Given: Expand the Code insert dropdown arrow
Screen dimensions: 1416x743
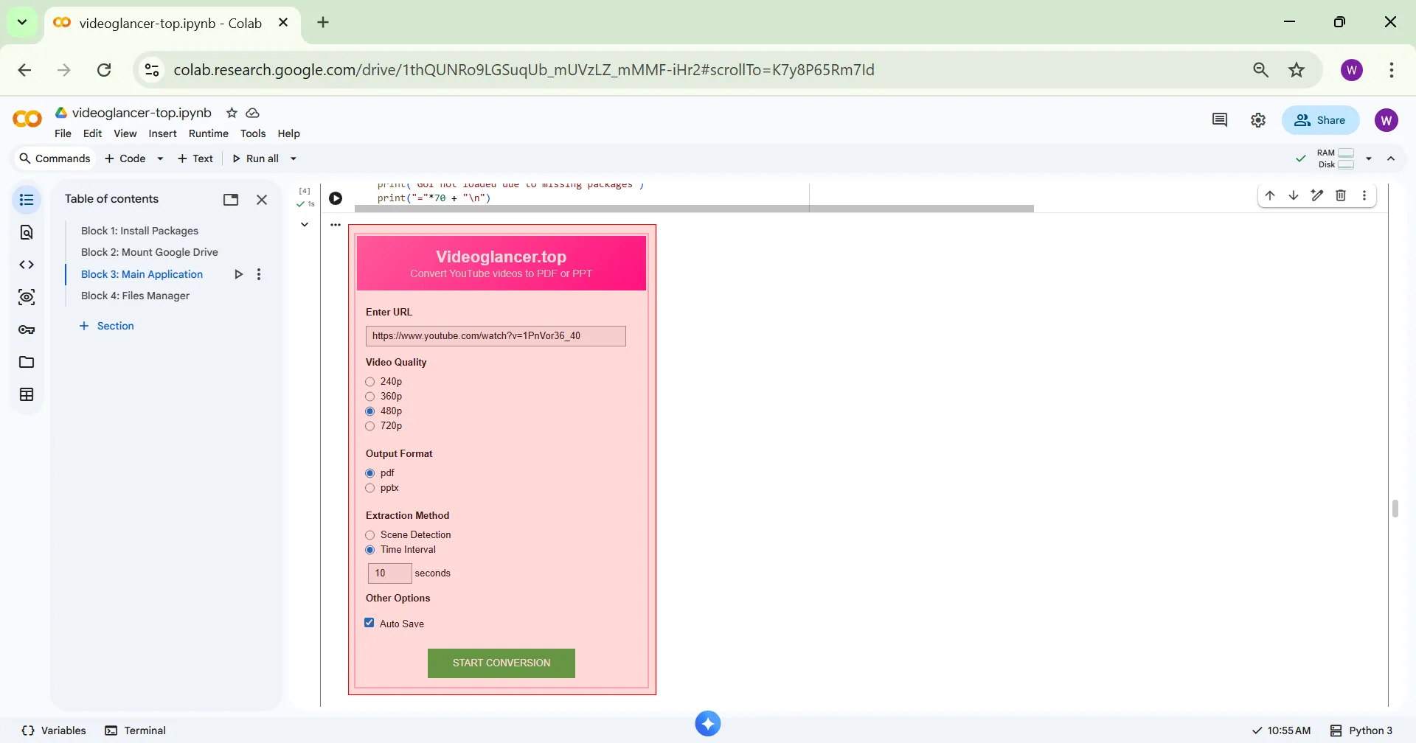Looking at the screenshot, I should (160, 158).
